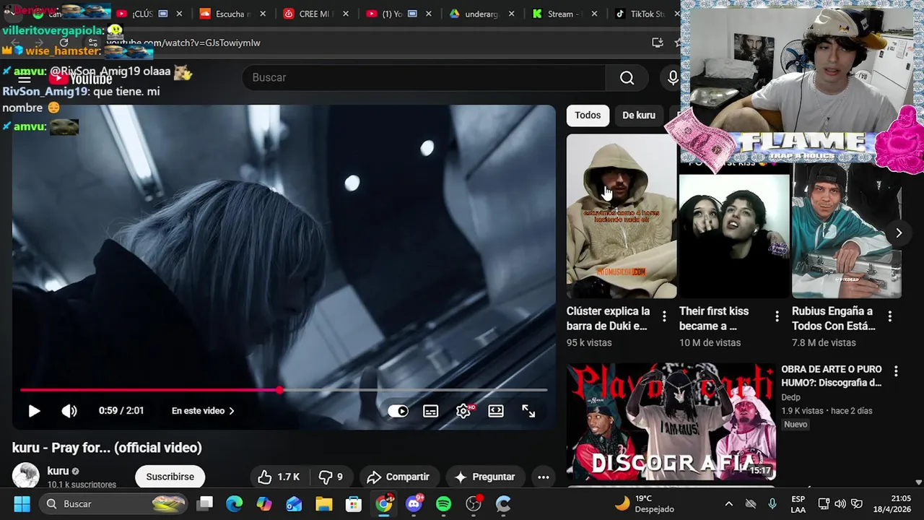The width and height of the screenshot is (924, 520).
Task: Switch to the 'CREE MI' tab
Action: click(x=315, y=14)
